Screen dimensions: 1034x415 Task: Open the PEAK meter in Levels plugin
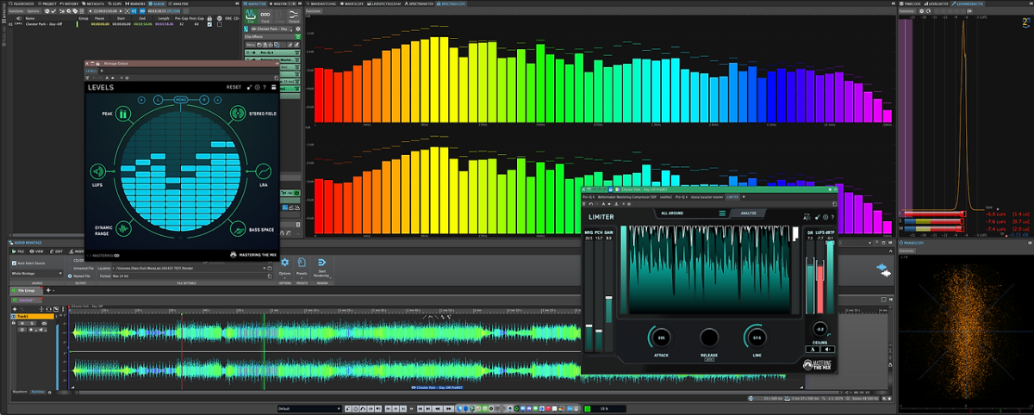[x=123, y=114]
